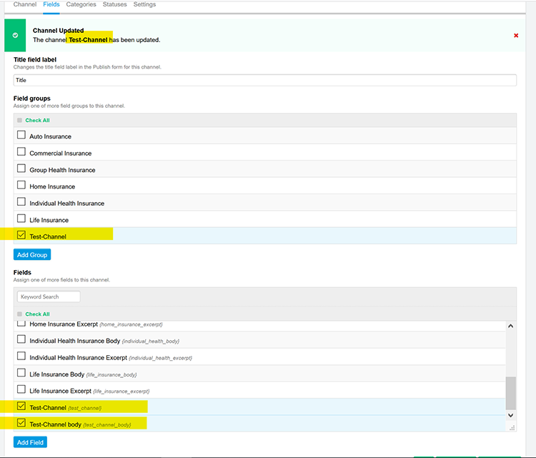The height and width of the screenshot is (458, 536).
Task: Tick the Commercial Insurance field group
Action: pyautogui.click(x=21, y=151)
